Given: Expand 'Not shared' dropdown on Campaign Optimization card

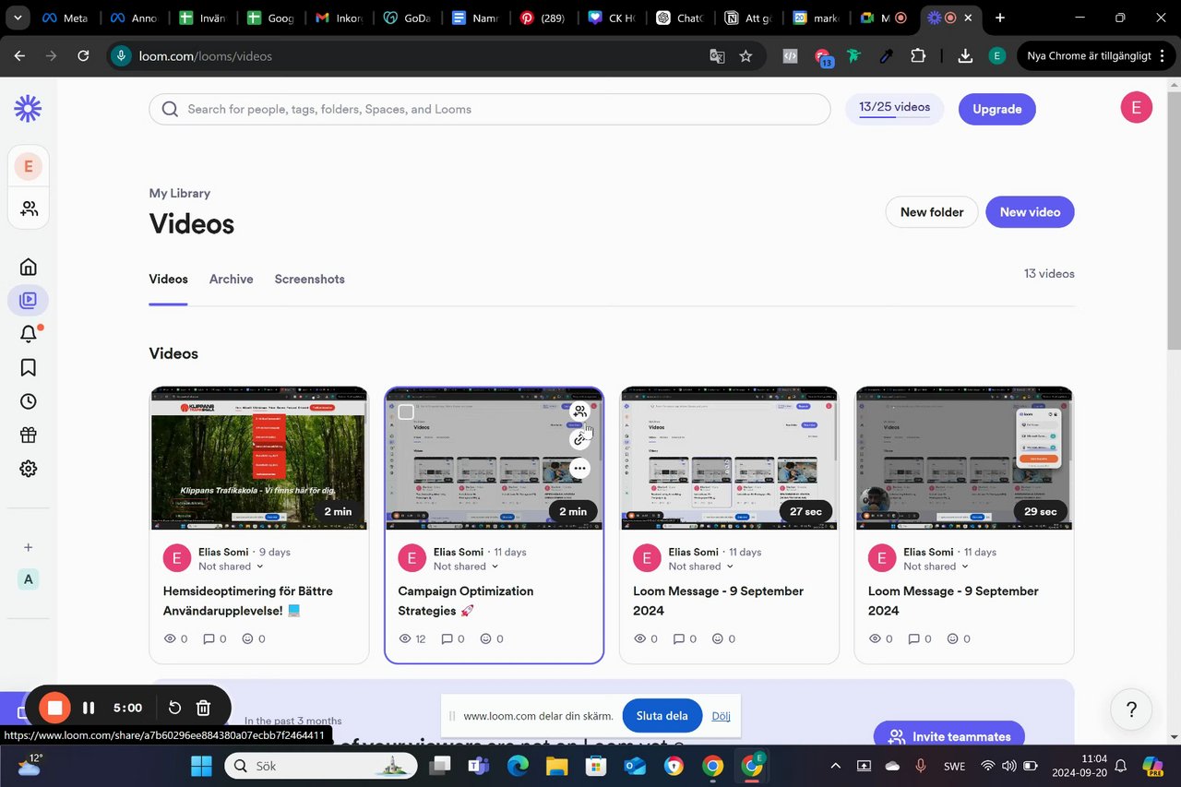Looking at the screenshot, I should [x=466, y=566].
